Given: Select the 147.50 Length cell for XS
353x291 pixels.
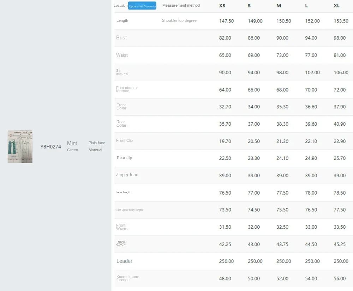Looking at the screenshot, I should (226, 21).
